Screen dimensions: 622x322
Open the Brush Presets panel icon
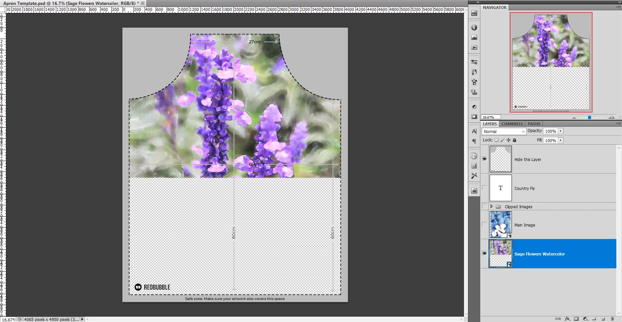tap(474, 62)
